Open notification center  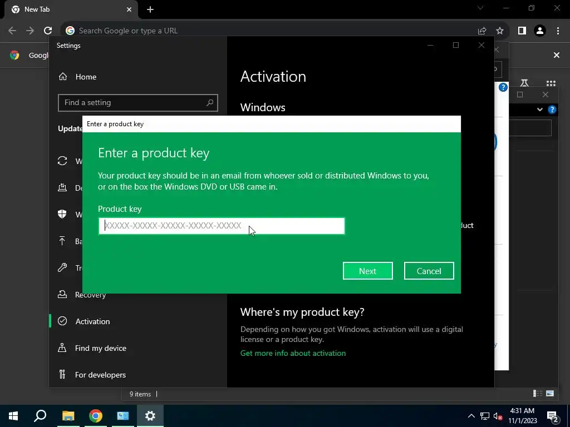tap(553, 416)
